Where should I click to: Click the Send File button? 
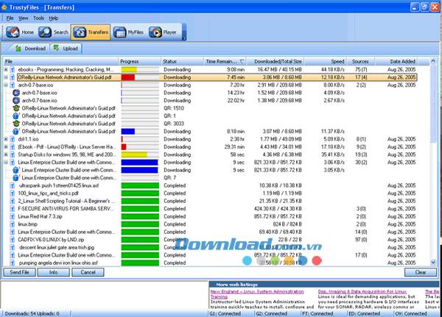point(19,272)
